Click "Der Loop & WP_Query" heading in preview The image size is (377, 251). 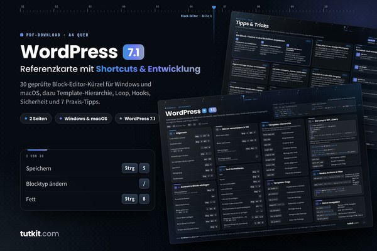[325, 120]
